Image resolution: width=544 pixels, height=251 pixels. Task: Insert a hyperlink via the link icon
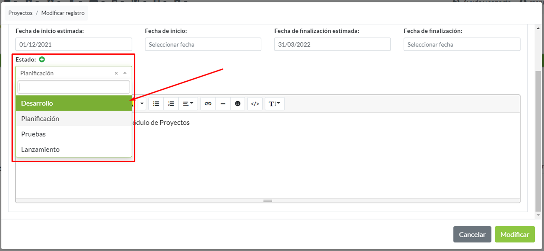point(208,104)
